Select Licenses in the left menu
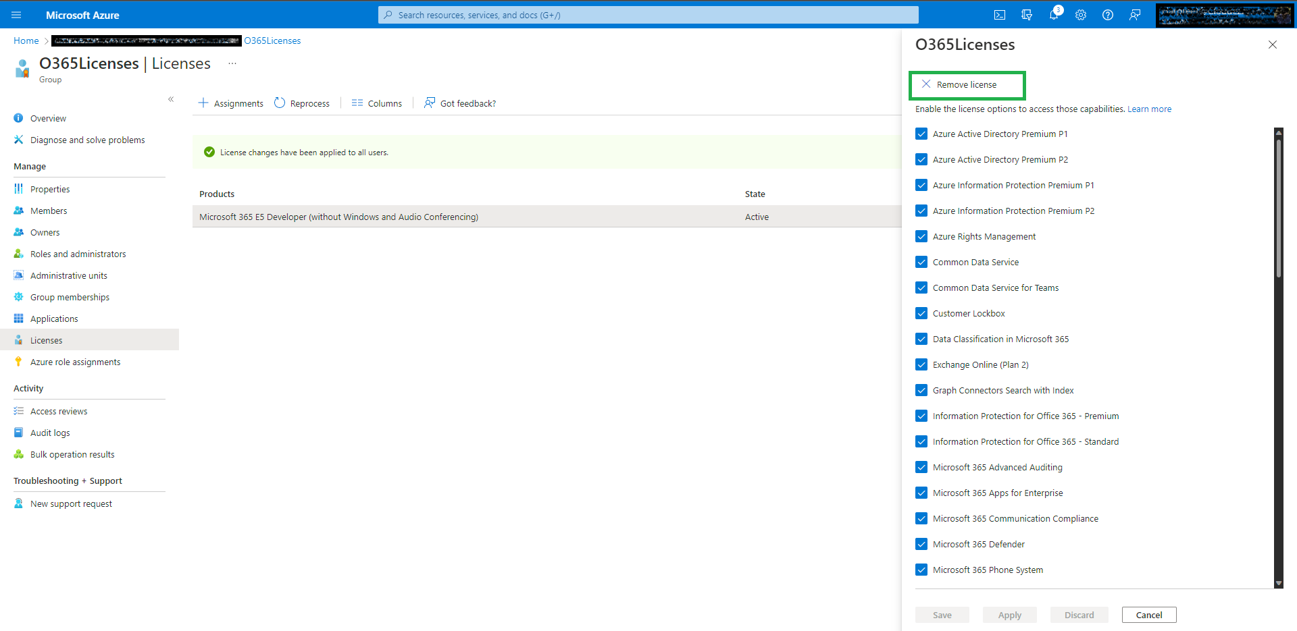Screen dimensions: 1297x631 (89, 340)
